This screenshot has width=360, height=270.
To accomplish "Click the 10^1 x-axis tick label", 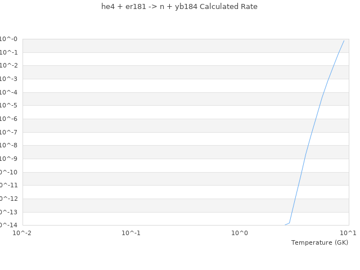I will 348,233.
